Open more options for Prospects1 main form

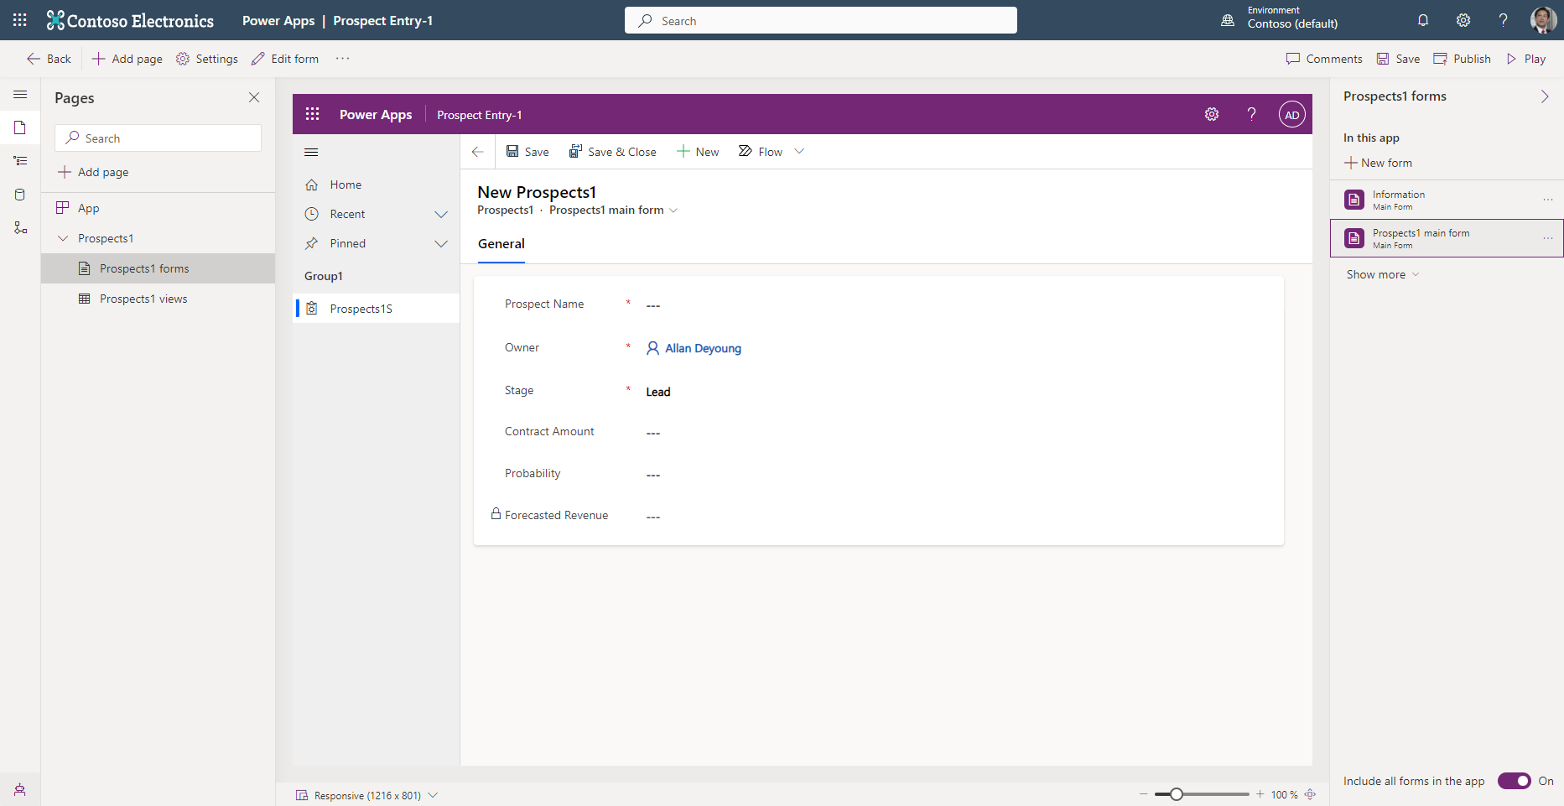coord(1548,238)
